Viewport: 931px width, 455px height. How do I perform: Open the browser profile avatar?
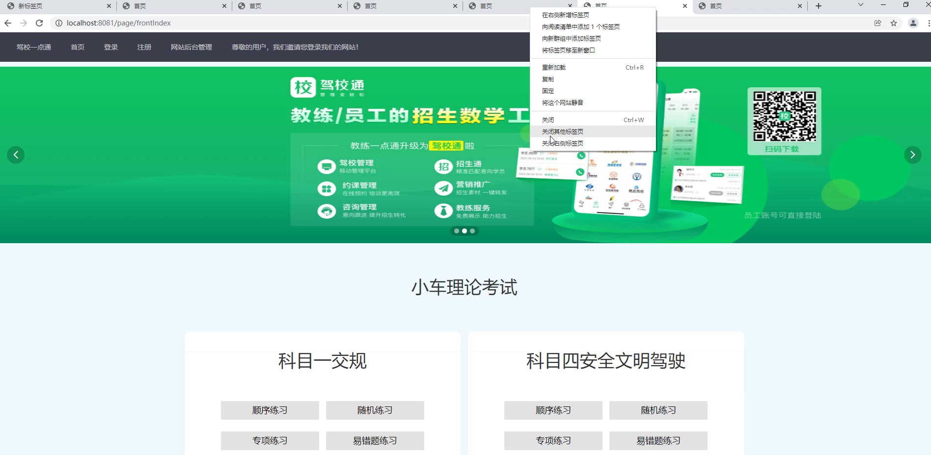point(913,23)
